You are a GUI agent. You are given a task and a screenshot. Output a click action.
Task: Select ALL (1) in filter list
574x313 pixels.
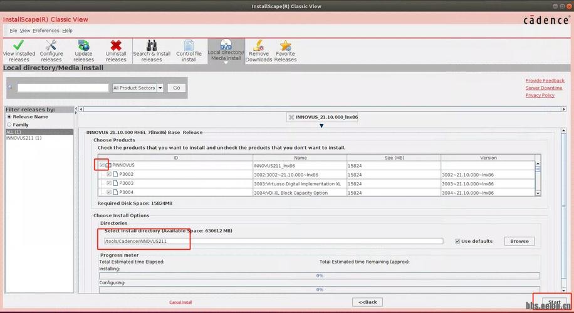(39, 131)
